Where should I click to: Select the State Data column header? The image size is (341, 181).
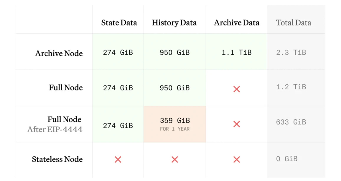coord(119,23)
